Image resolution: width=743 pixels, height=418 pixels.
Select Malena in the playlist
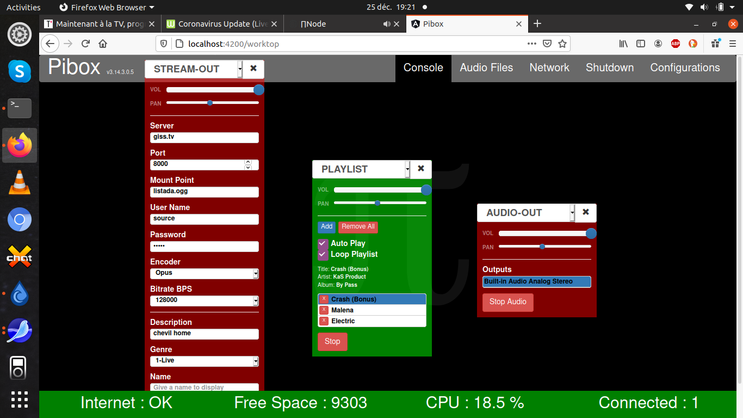coord(372,310)
